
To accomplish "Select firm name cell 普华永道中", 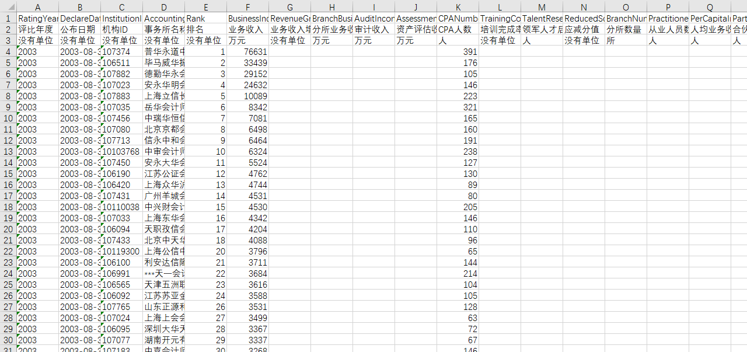I will pos(164,51).
